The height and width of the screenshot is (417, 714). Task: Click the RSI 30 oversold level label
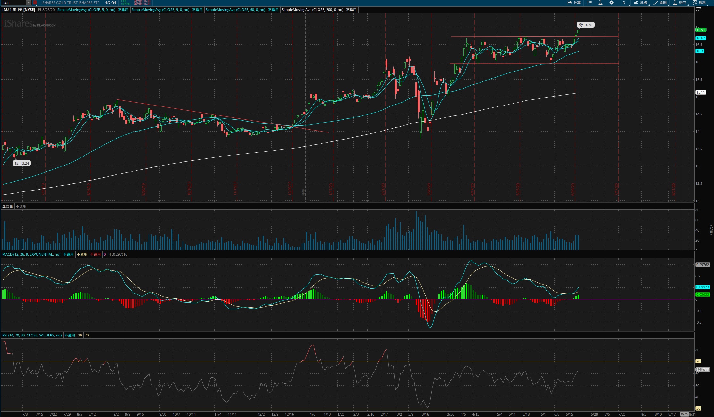(x=80, y=335)
